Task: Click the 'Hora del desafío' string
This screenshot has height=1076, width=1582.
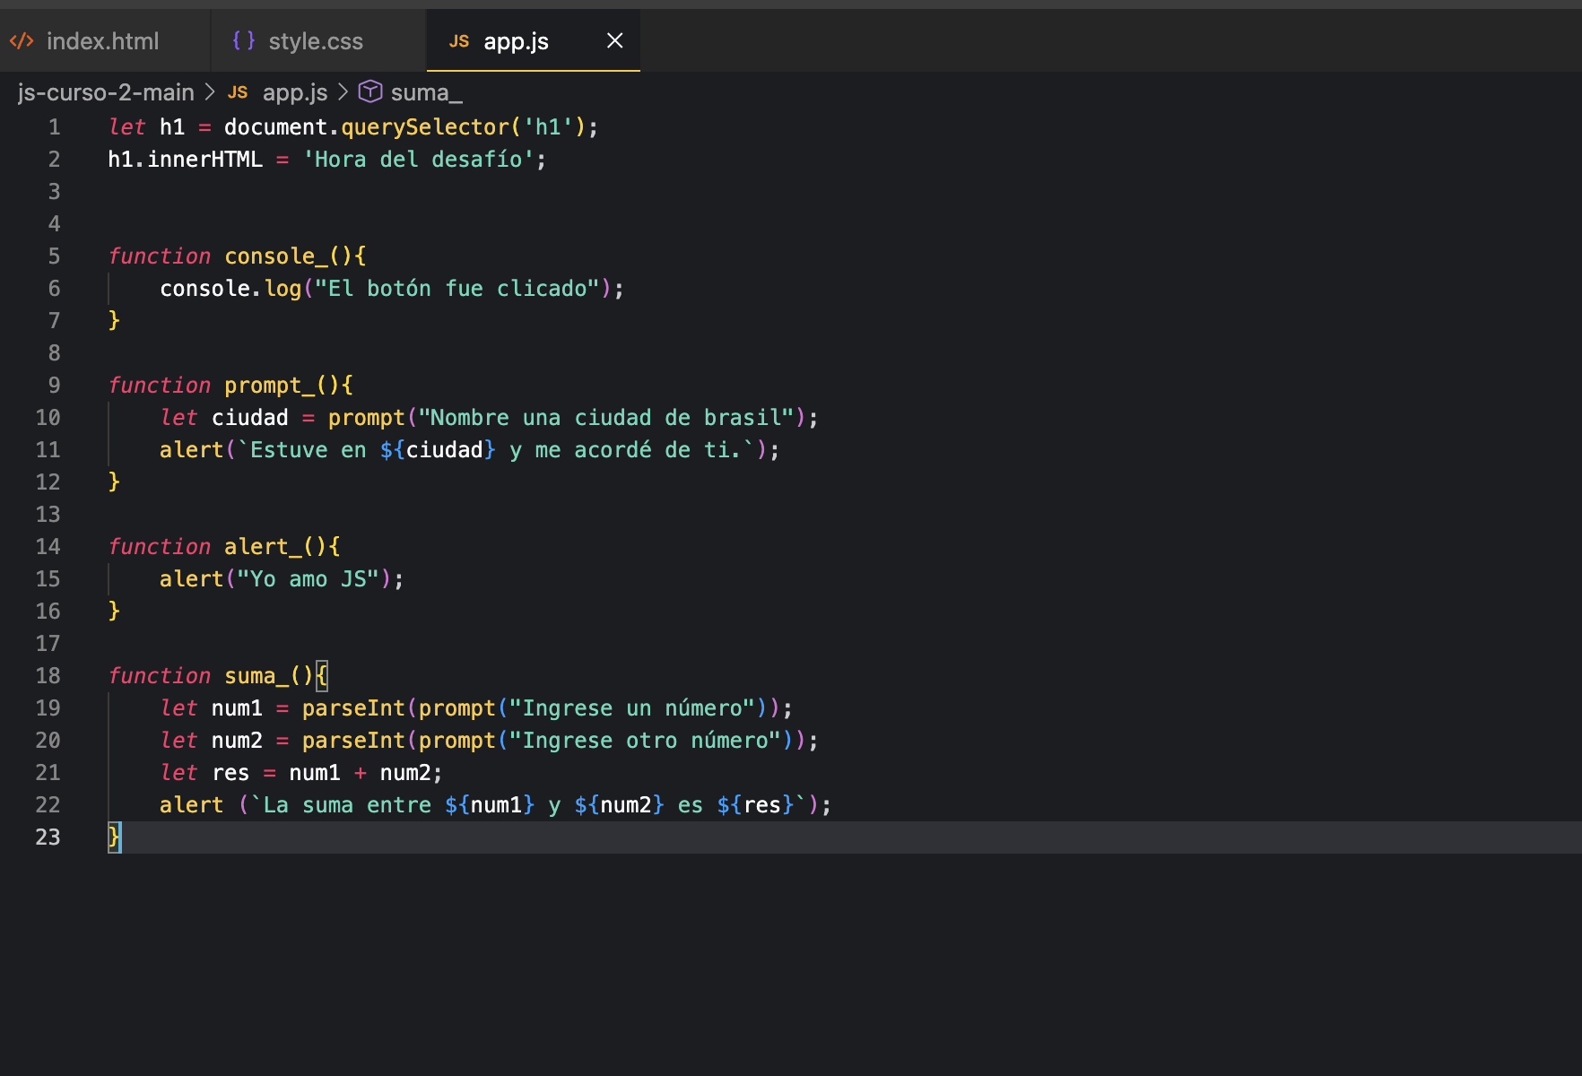Action: coord(419,160)
